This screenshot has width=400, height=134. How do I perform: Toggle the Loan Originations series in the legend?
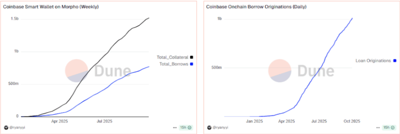pyautogui.click(x=373, y=61)
